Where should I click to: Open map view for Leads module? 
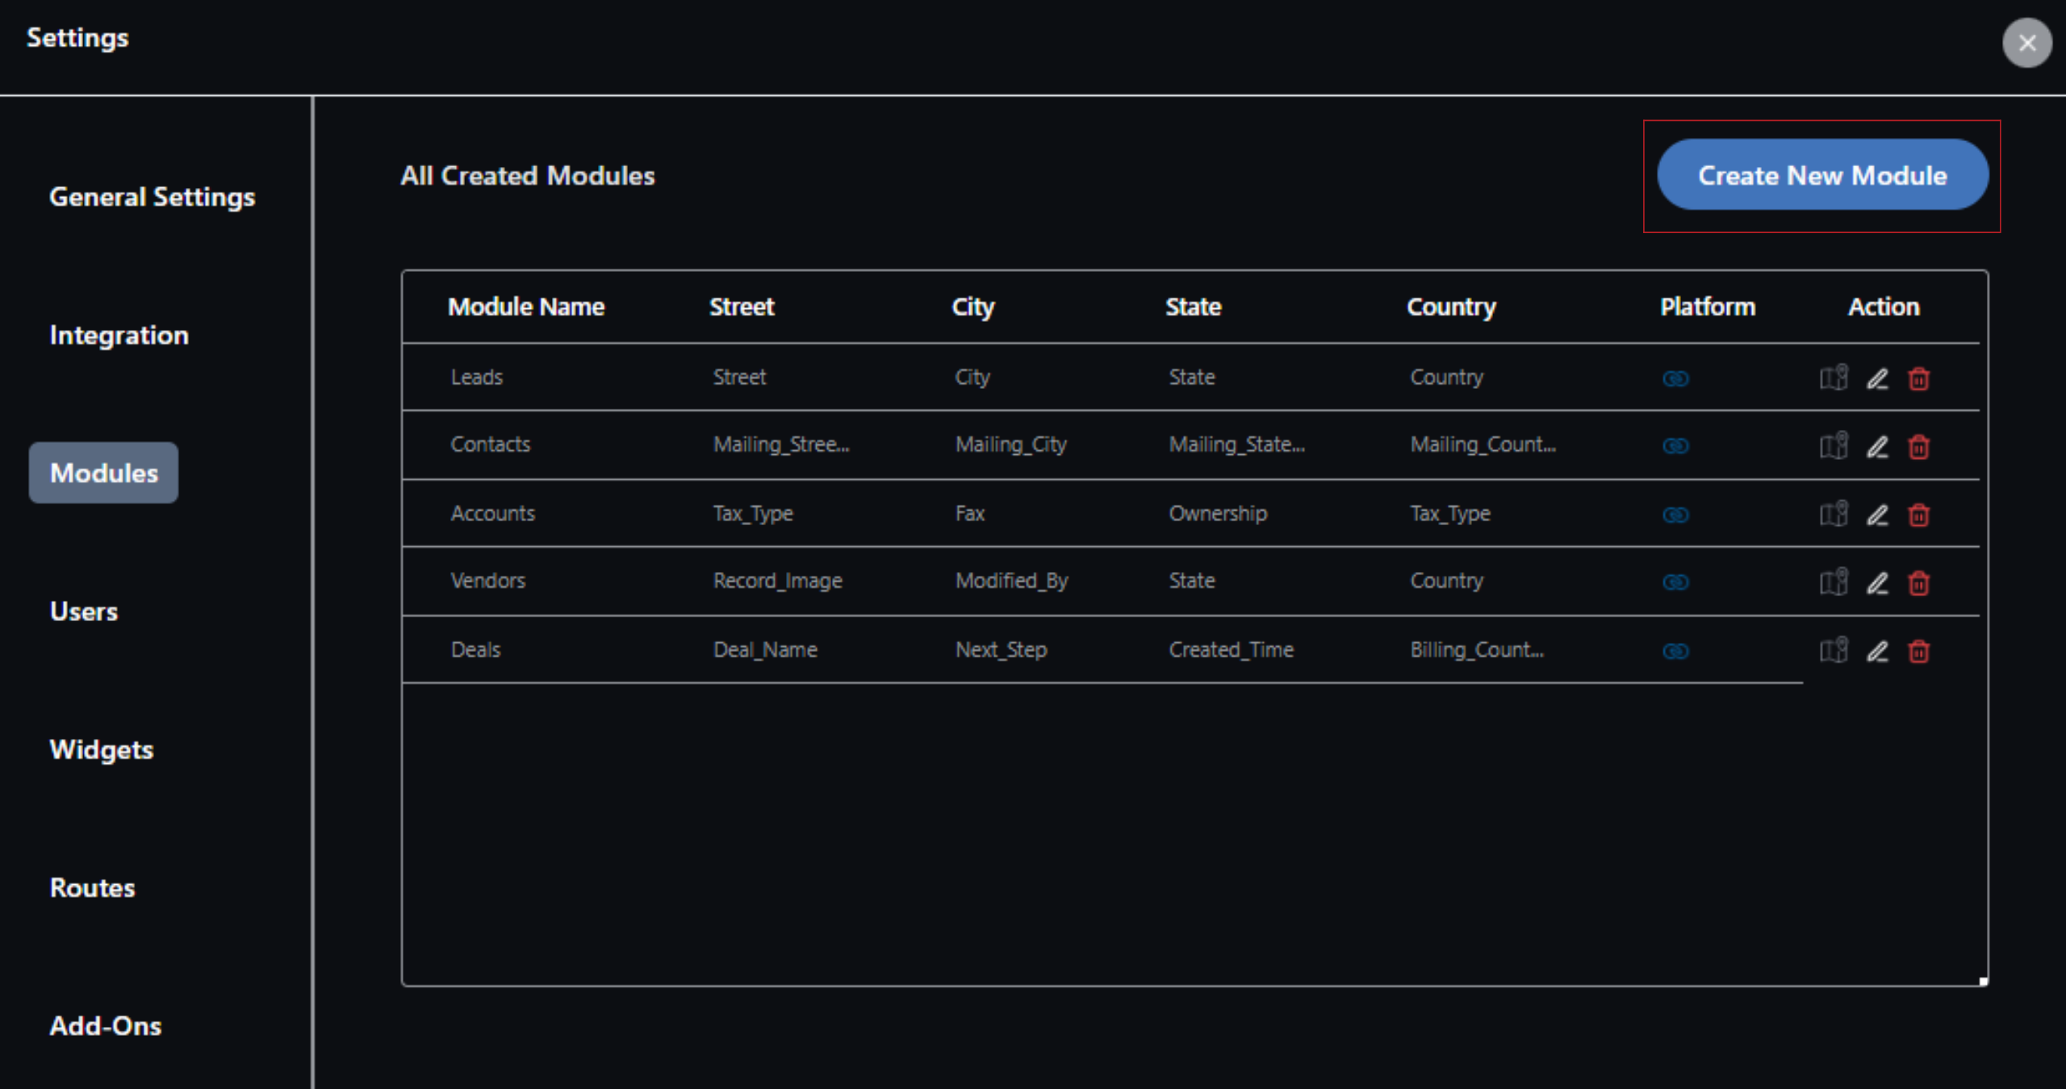click(x=1833, y=378)
